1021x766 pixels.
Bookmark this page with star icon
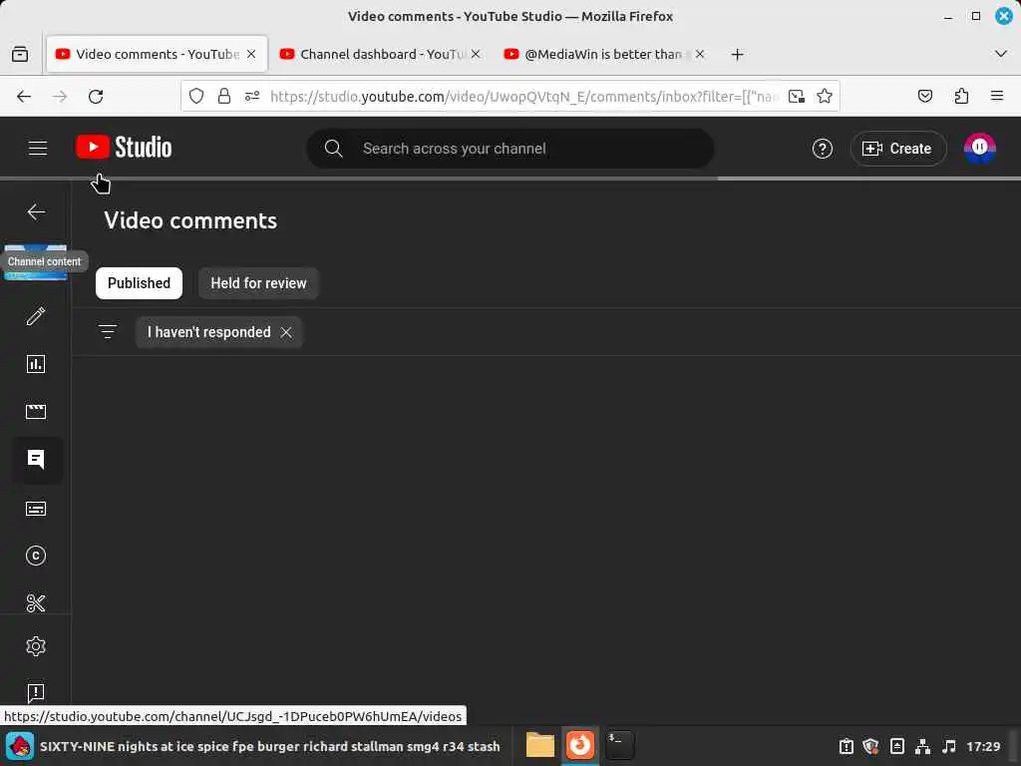tap(825, 97)
